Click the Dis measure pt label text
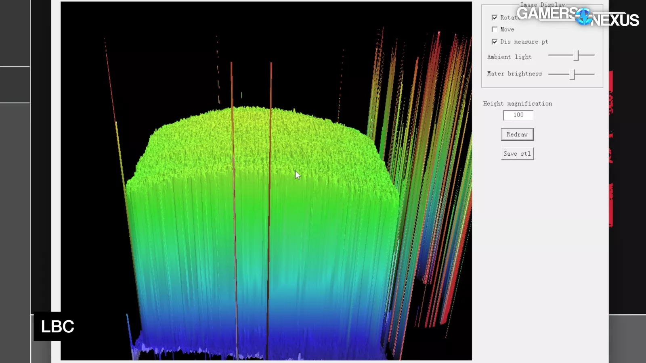 (x=524, y=42)
